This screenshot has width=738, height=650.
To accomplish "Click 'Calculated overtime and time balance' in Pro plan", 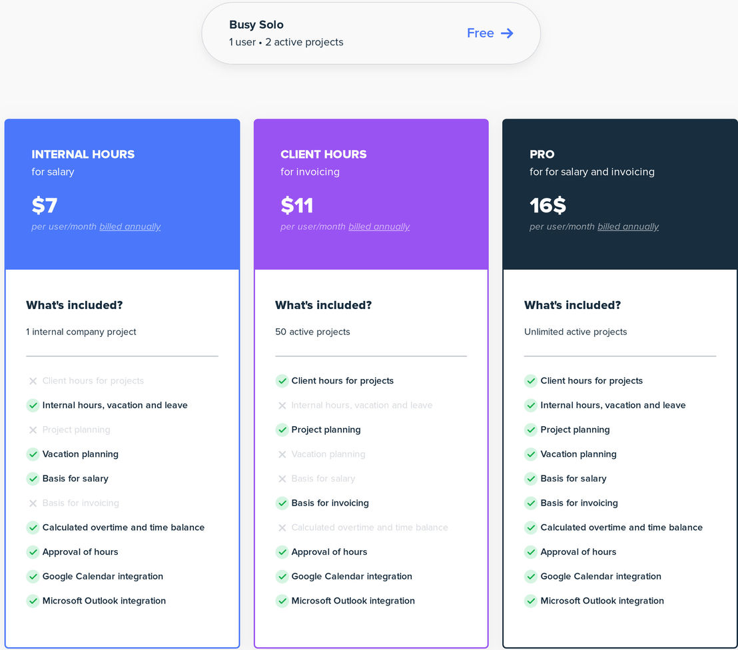I will tap(621, 527).
